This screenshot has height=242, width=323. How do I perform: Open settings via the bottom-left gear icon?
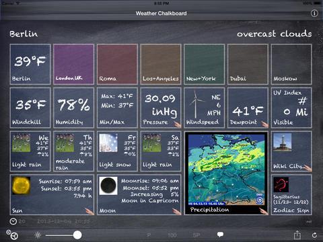coord(12,235)
